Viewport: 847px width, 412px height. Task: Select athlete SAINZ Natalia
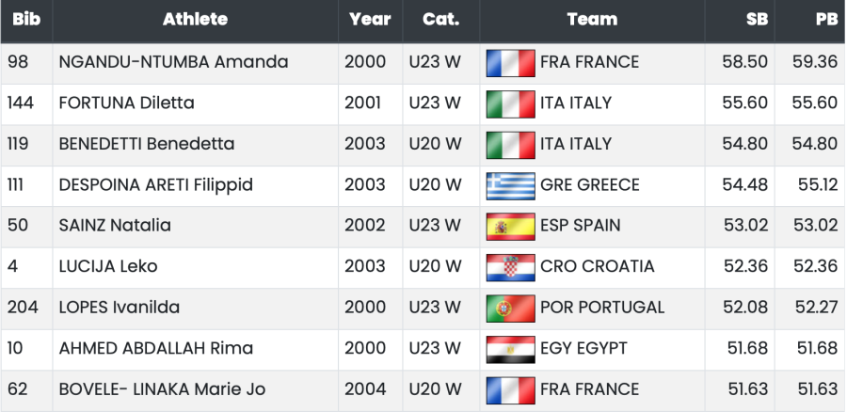point(115,226)
